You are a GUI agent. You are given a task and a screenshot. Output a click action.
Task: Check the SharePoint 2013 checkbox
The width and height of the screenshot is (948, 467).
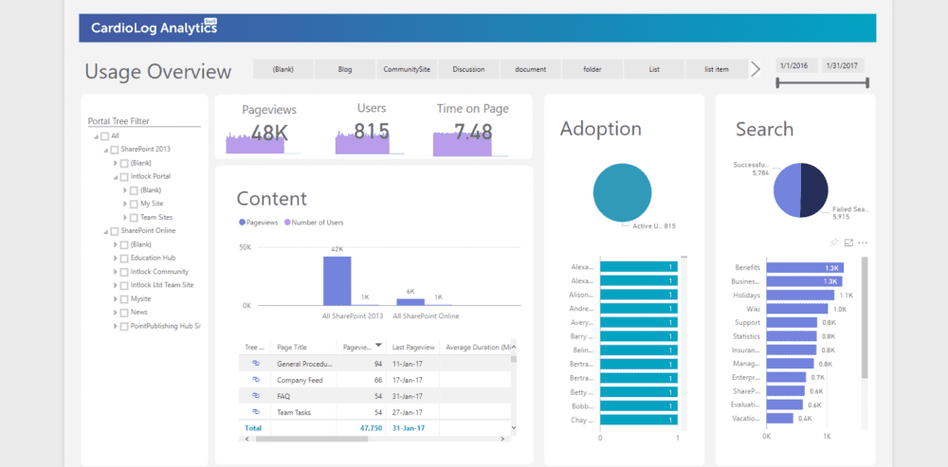coord(115,150)
